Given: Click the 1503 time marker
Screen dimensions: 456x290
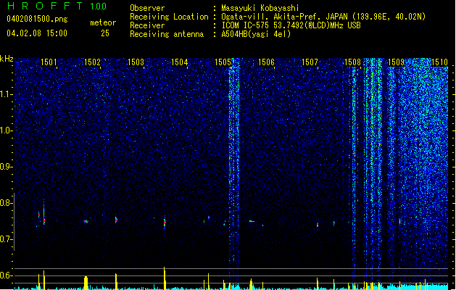Looking at the screenshot, I should tap(136, 62).
